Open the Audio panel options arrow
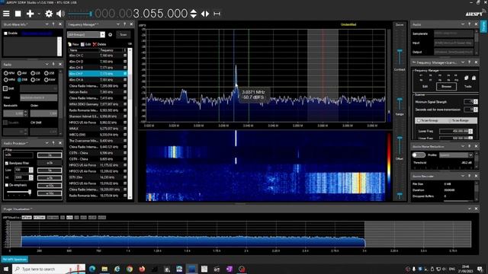This screenshot has width=488, height=274. (463, 24)
